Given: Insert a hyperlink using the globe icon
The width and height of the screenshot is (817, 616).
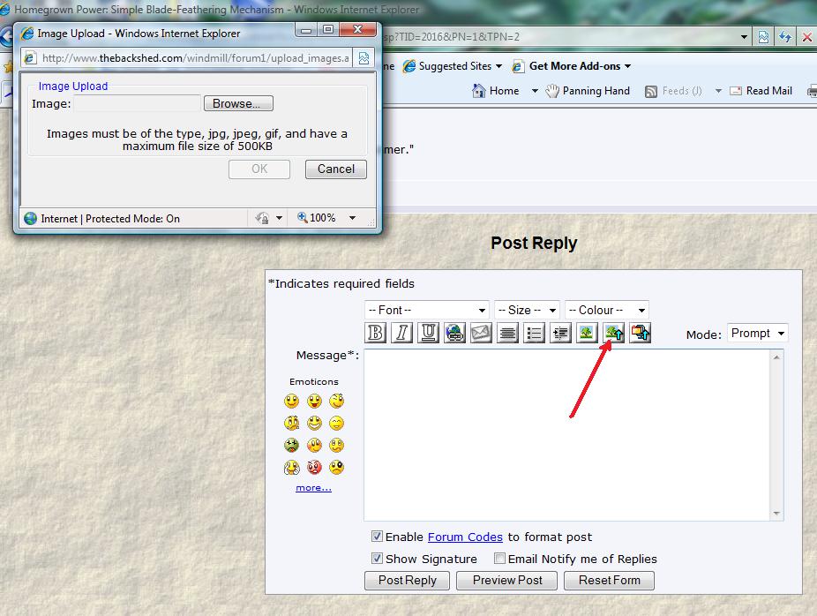Looking at the screenshot, I should click(455, 334).
